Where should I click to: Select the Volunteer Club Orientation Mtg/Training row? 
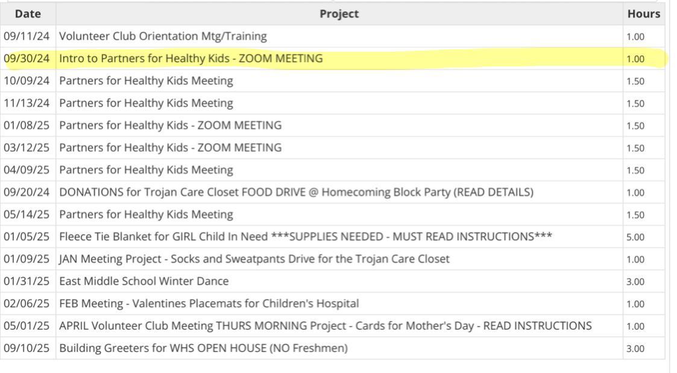coord(163,36)
